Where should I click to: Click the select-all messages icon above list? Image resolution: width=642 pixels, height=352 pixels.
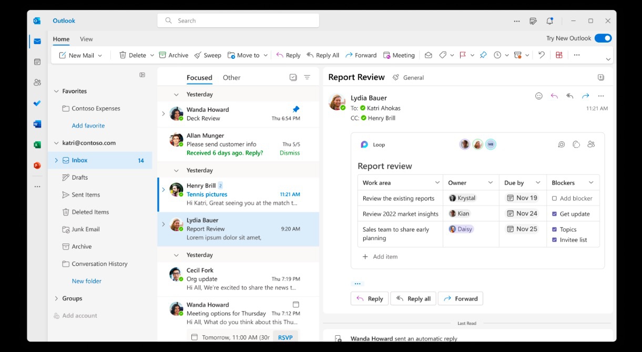pyautogui.click(x=293, y=77)
